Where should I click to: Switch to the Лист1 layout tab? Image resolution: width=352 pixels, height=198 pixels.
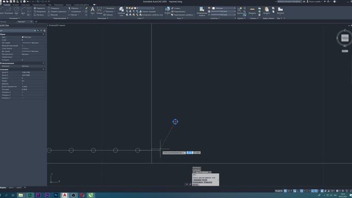pos(11,188)
